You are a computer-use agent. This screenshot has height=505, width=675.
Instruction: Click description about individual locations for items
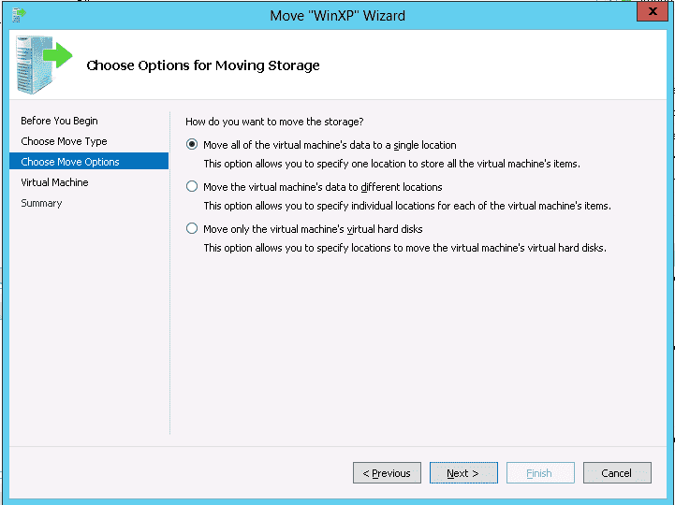(407, 206)
